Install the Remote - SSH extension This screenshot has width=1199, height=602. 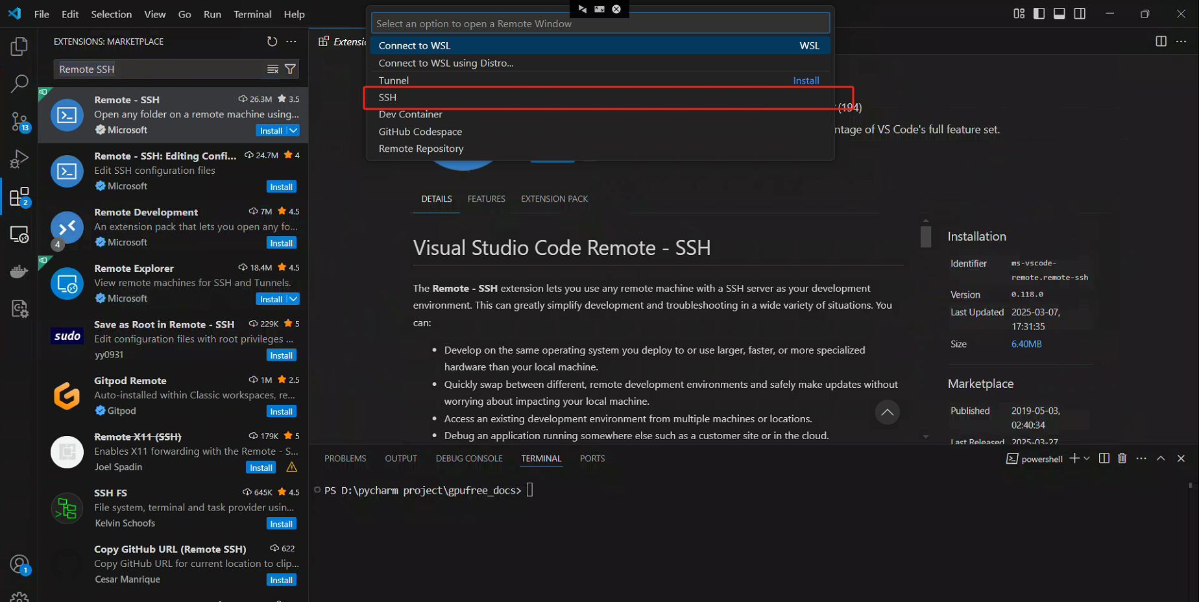point(271,130)
